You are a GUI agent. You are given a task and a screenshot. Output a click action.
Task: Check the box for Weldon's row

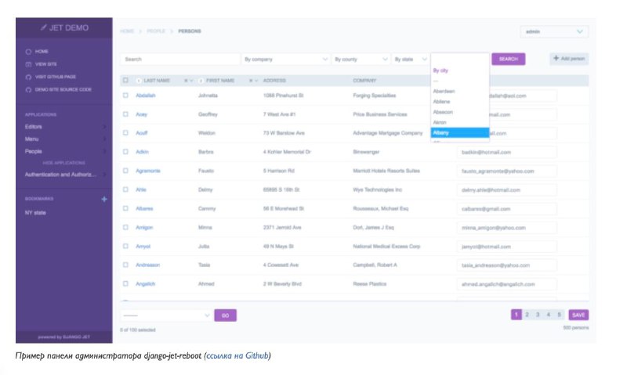(125, 132)
